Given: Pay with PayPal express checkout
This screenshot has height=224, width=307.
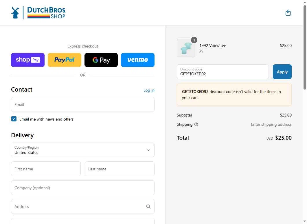Looking at the screenshot, I should pos(65,60).
